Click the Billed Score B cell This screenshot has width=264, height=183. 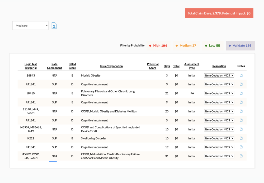[x=72, y=138]
